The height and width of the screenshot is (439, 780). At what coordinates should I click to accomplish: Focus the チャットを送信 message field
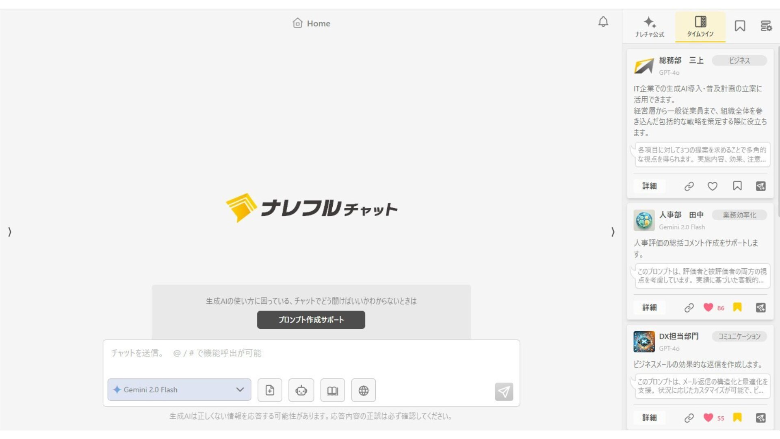tap(311, 353)
